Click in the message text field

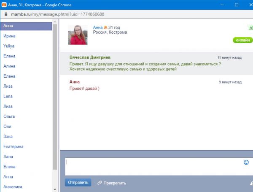point(154,166)
